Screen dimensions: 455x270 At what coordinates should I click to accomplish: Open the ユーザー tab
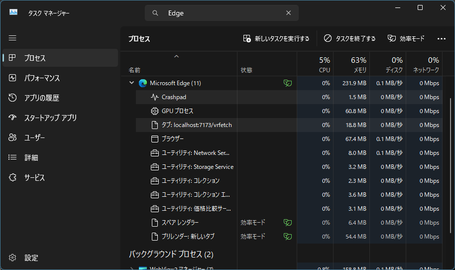pyautogui.click(x=60, y=137)
